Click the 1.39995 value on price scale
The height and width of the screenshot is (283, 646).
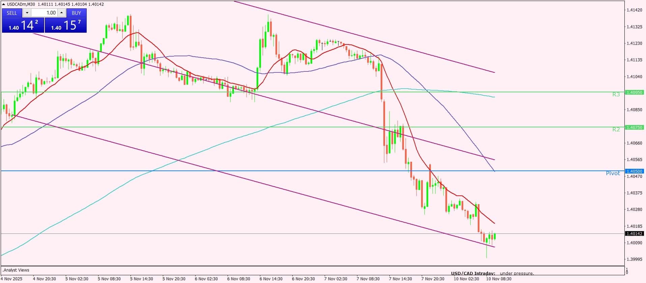coord(634,259)
